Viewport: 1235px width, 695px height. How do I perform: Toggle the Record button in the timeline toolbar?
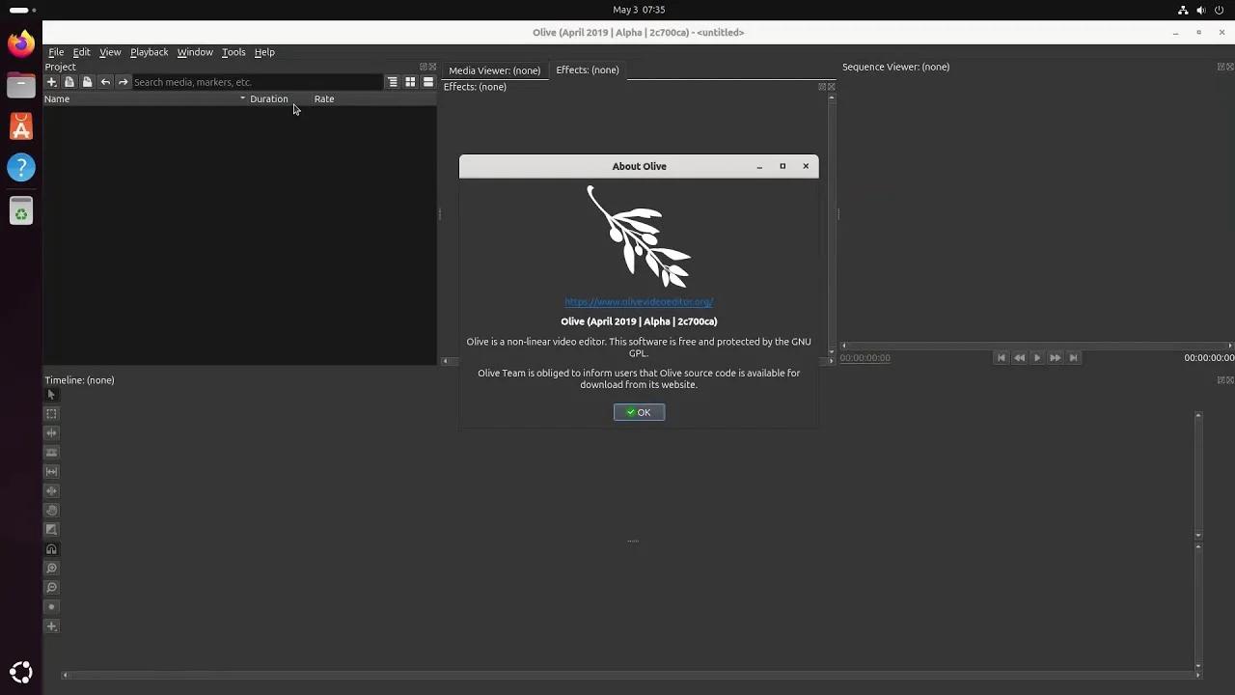[x=51, y=606]
